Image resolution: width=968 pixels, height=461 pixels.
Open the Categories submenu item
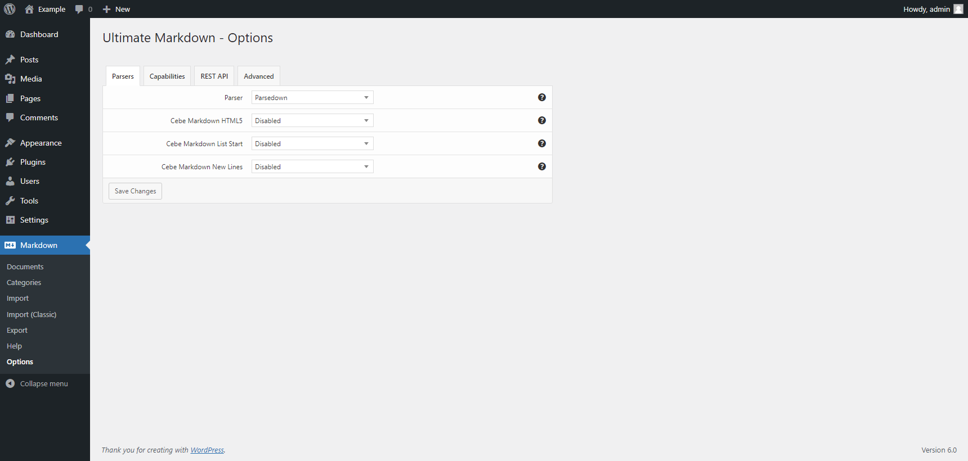24,282
